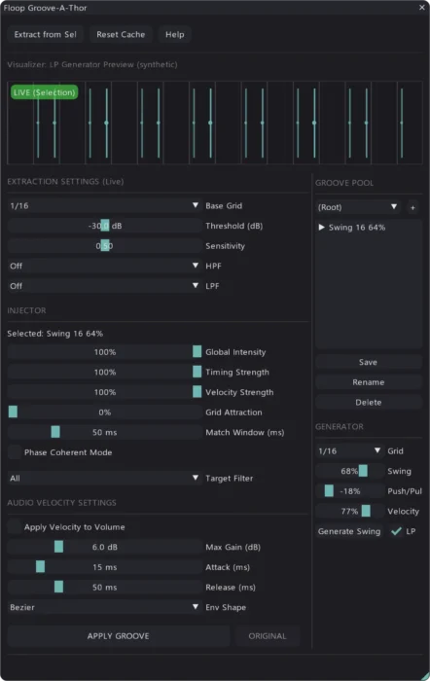Viewport: 430px width, 681px height.
Task: Click APPLY GROOVE
Action: (118, 636)
